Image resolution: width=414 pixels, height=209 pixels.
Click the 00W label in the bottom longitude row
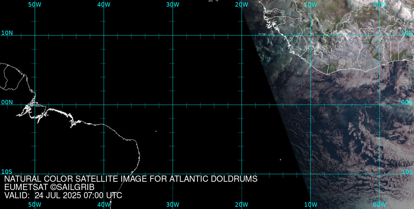coord(380,204)
